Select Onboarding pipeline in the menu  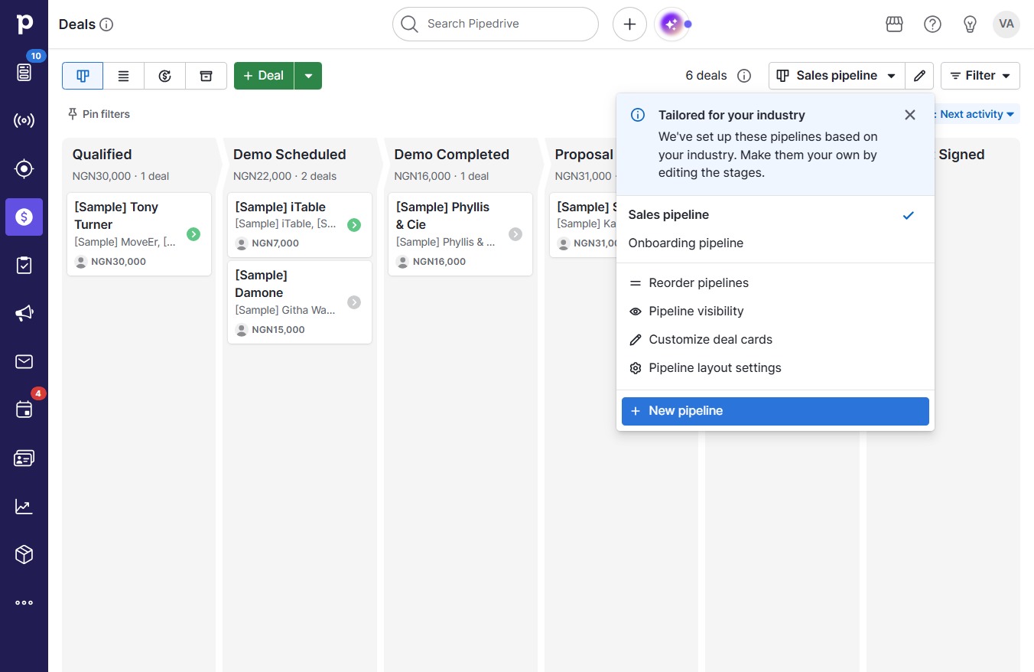(775, 243)
